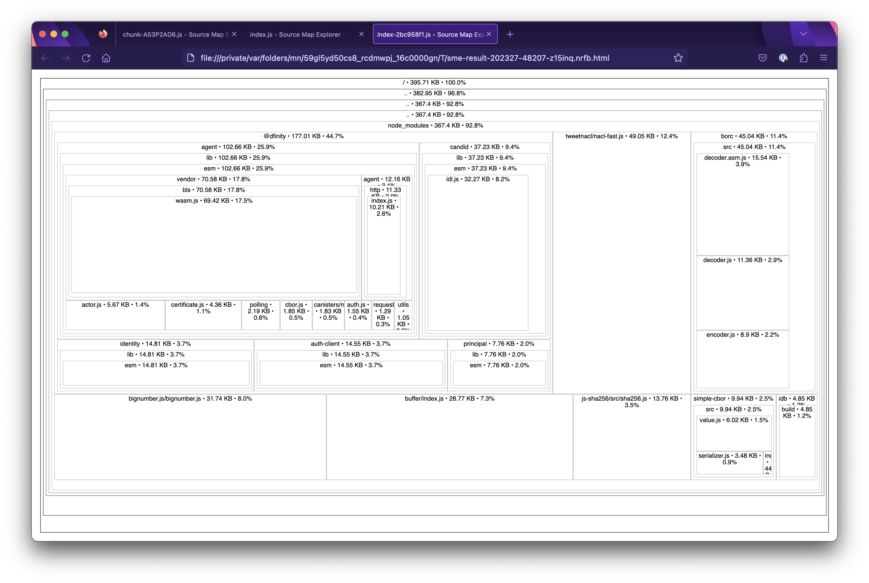The image size is (869, 583).
Task: Reload the current page
Action: point(86,58)
